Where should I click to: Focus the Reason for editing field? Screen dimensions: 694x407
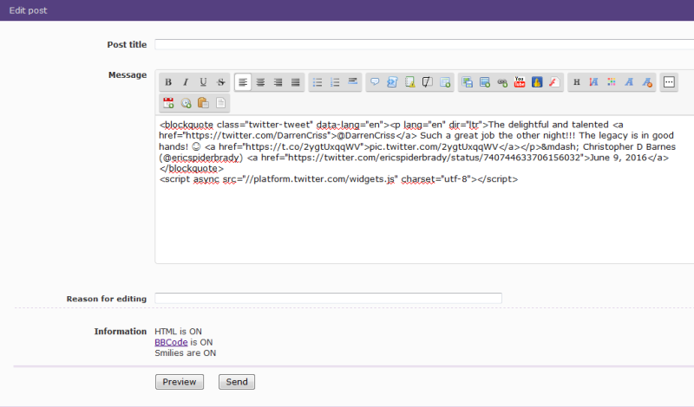pyautogui.click(x=329, y=298)
